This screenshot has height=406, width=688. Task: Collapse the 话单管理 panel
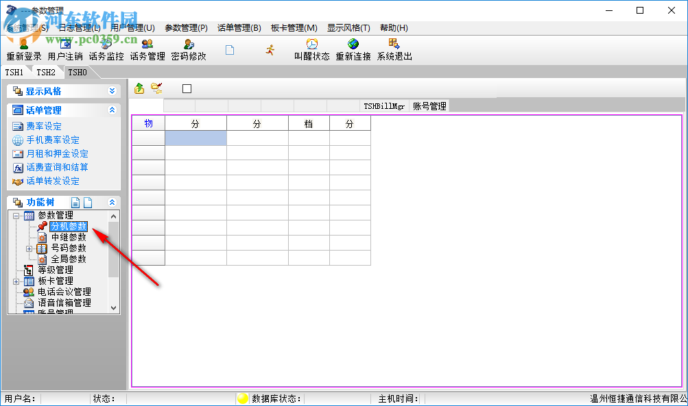[111, 110]
